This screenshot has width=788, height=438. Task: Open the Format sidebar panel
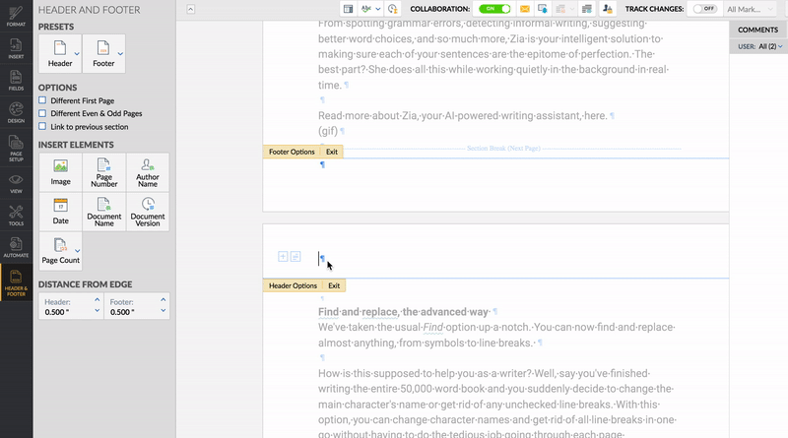click(16, 16)
